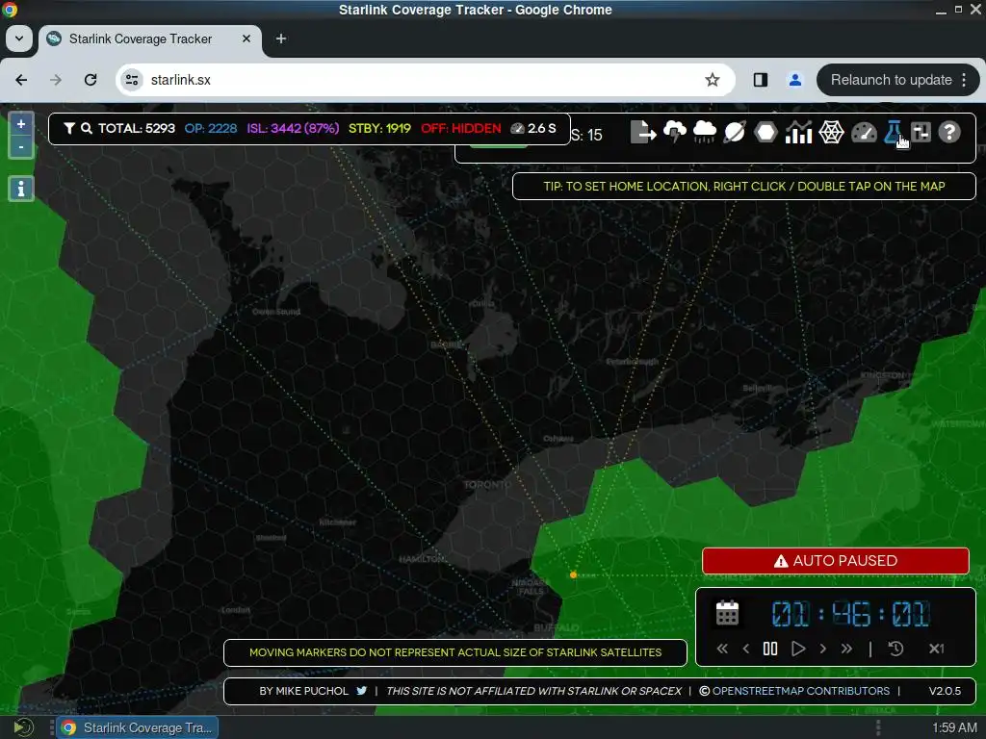
Task: Jump back with double left chevrons
Action: pos(722,649)
